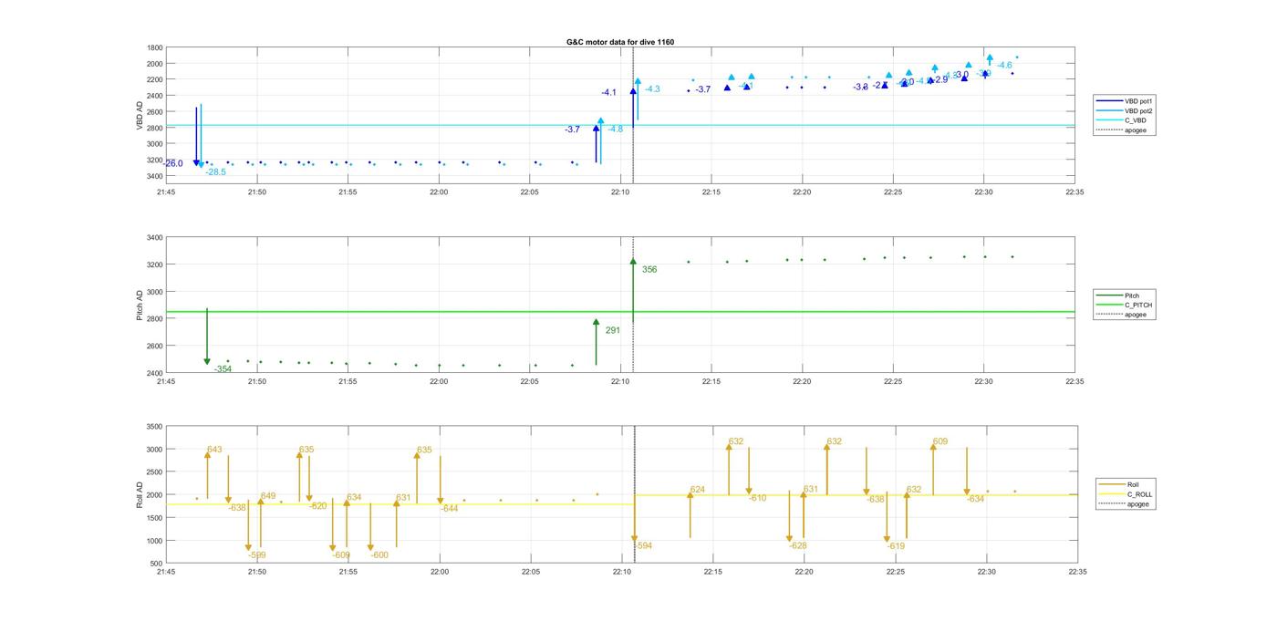Click the '-628' roll data label
This screenshot has width=1277, height=632.
coord(798,546)
